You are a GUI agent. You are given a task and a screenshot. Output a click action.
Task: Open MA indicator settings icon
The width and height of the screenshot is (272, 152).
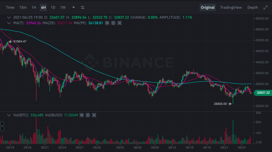click(113, 23)
